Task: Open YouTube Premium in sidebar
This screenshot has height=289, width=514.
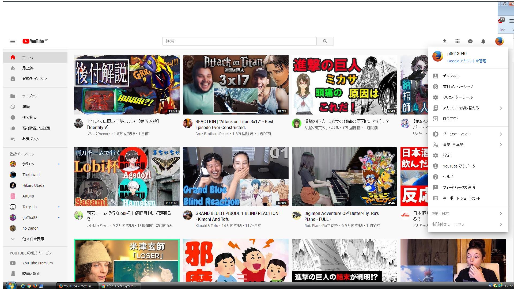Action: click(35, 263)
